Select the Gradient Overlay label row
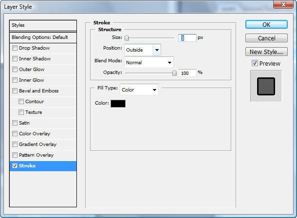 [43, 145]
